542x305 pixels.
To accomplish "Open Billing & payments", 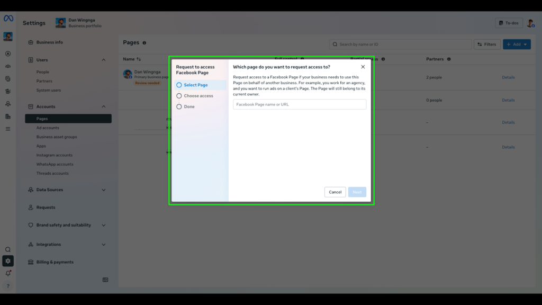I will [x=55, y=262].
